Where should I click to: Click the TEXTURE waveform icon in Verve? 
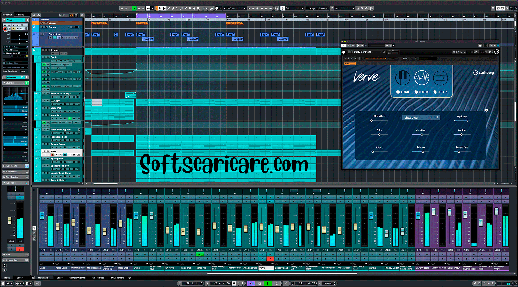(422, 78)
